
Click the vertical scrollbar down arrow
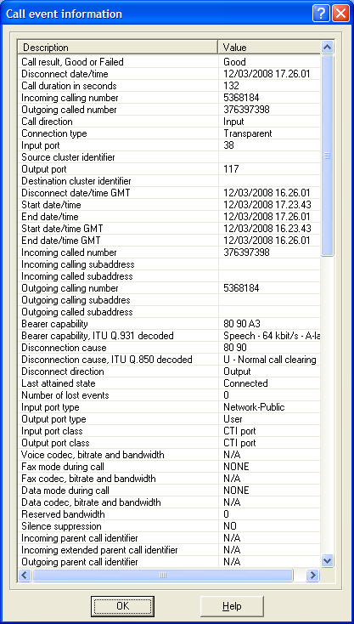click(327, 561)
